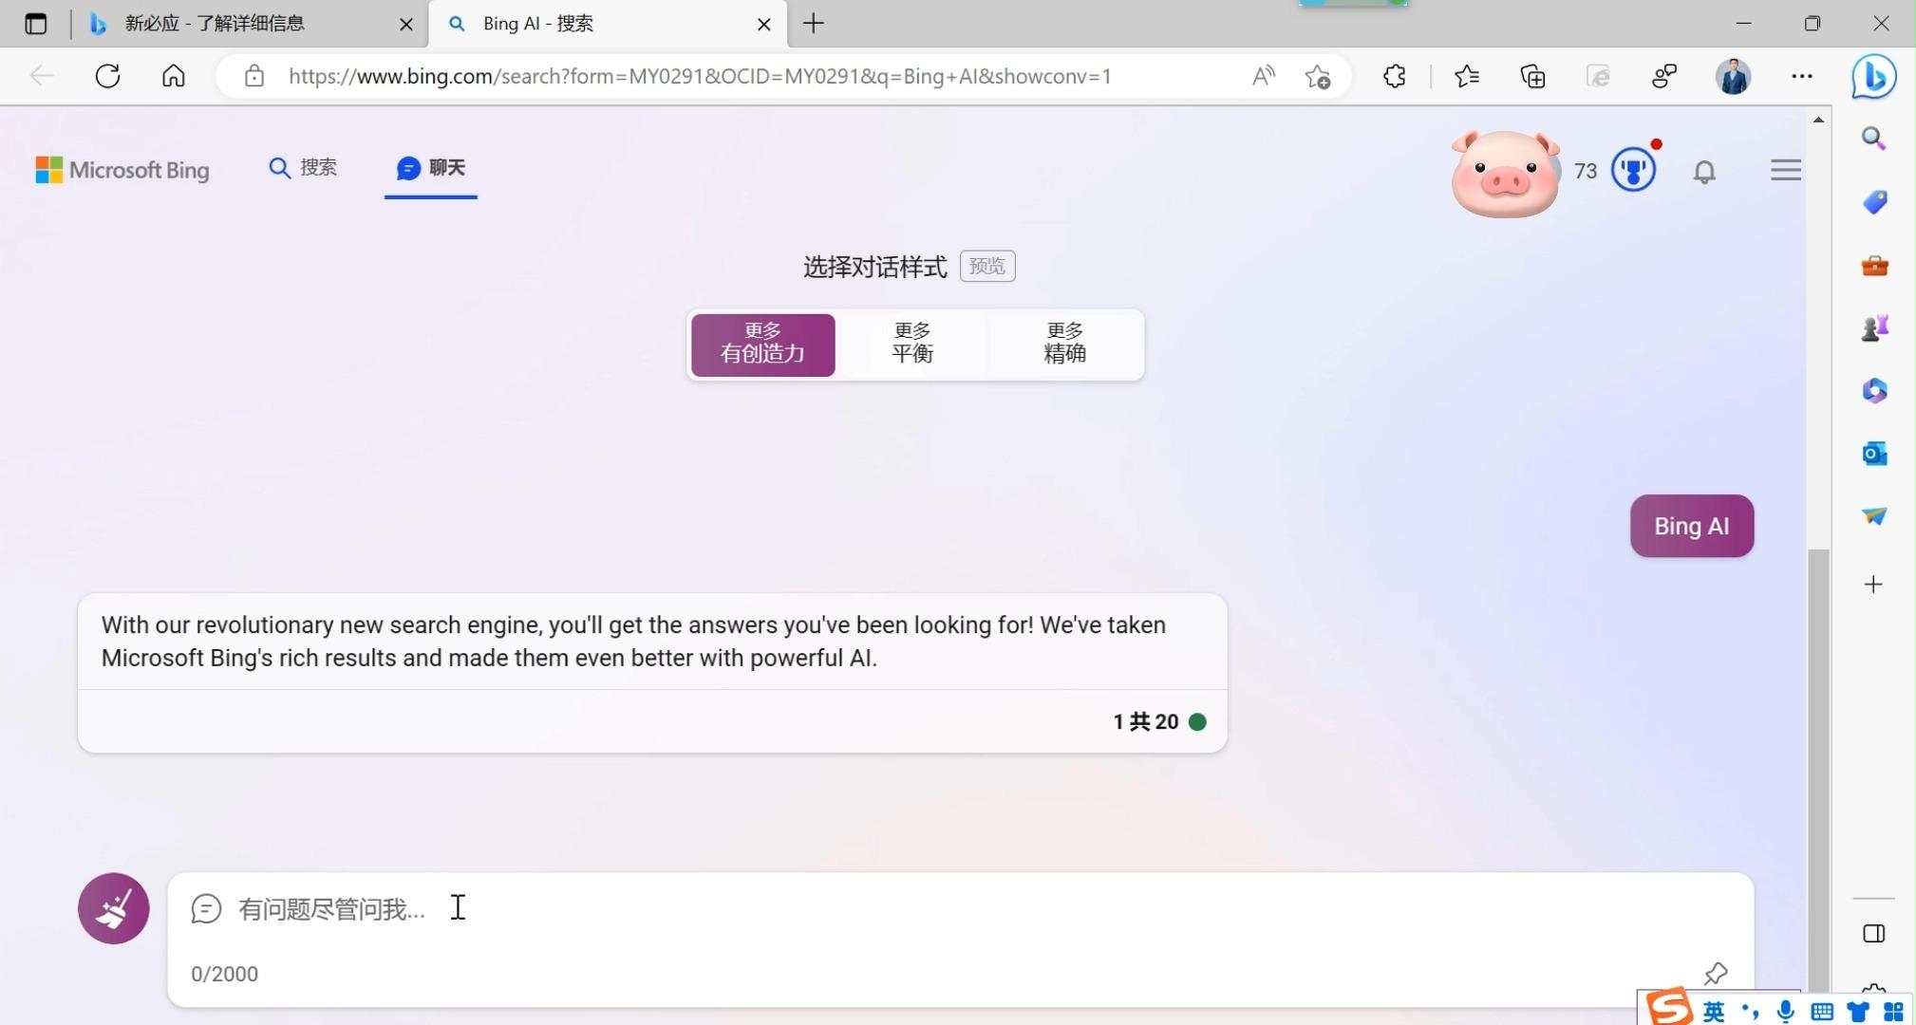The image size is (1916, 1025).
Task: Open the user profile avatar
Action: (1734, 76)
